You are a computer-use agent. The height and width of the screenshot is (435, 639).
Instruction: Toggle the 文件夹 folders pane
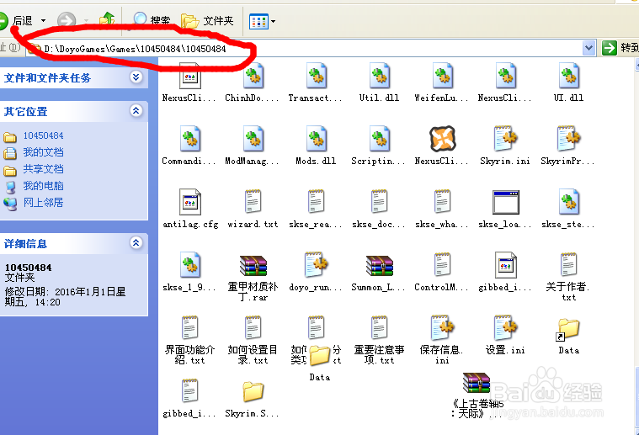(x=207, y=20)
